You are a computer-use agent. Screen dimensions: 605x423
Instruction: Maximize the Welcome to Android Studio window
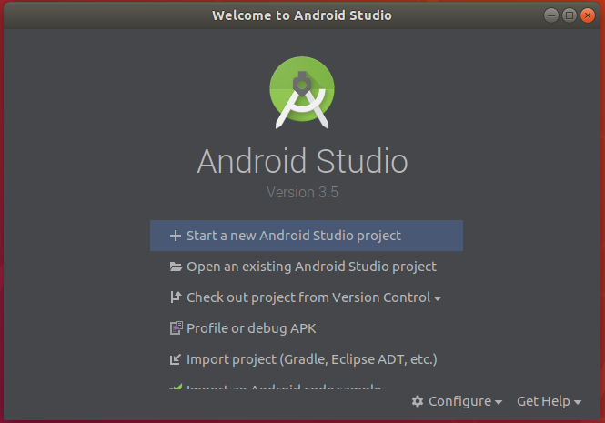[570, 15]
